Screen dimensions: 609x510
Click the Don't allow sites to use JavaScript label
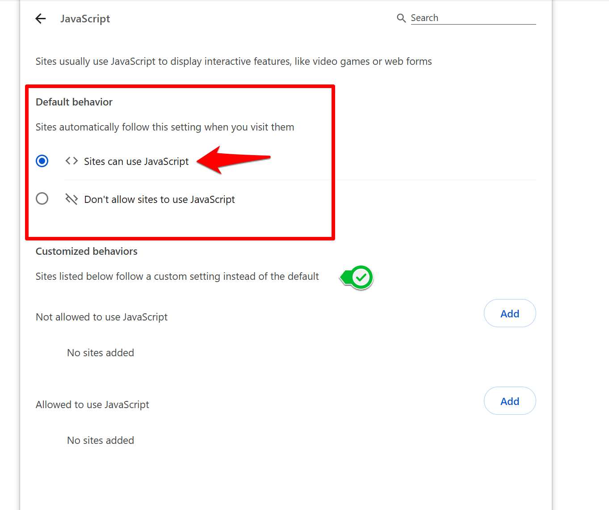tap(159, 199)
